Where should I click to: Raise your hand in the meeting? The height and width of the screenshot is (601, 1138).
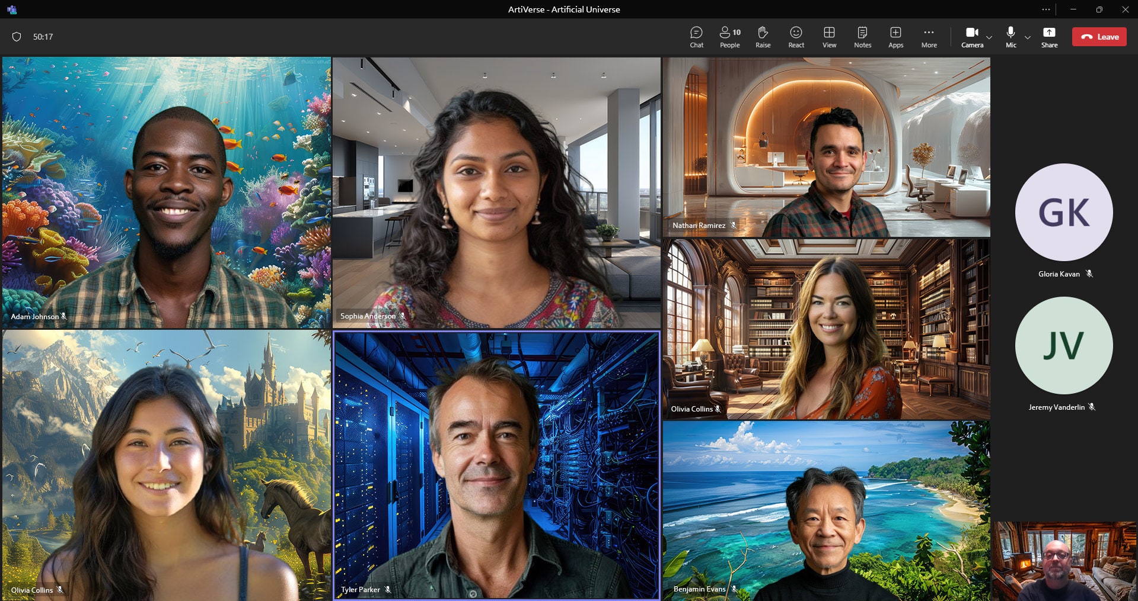pos(763,37)
